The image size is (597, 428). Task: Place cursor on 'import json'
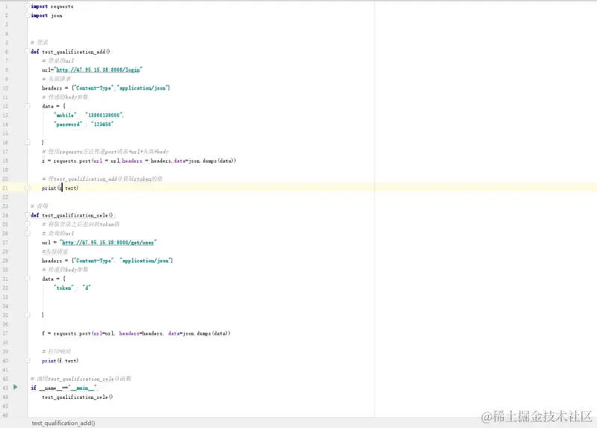coord(46,16)
